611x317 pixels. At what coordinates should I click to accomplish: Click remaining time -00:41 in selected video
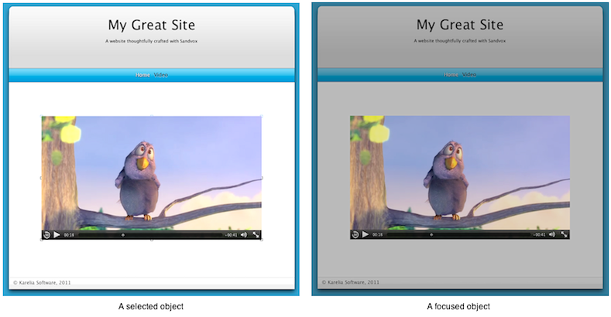(x=231, y=235)
